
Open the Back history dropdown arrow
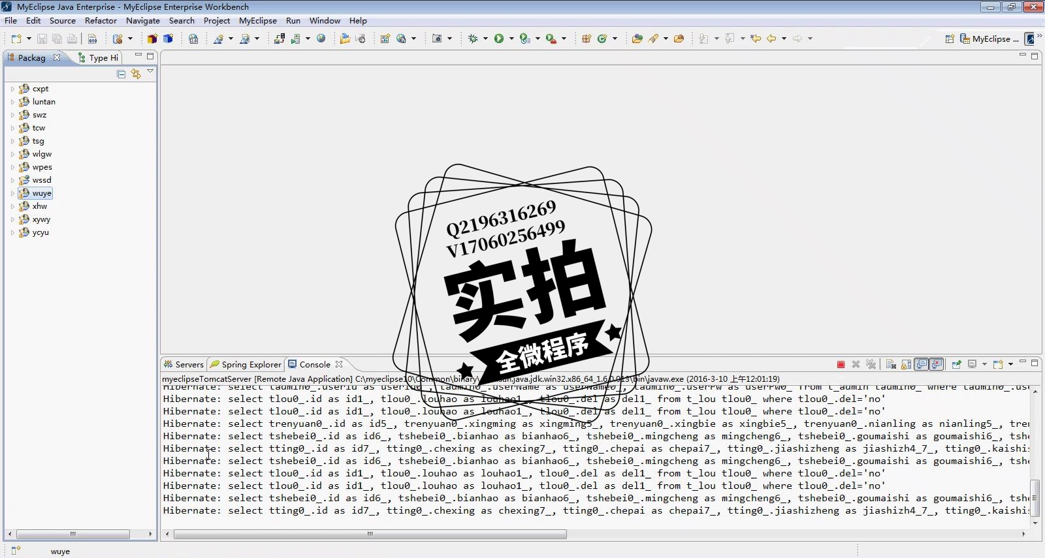click(784, 39)
